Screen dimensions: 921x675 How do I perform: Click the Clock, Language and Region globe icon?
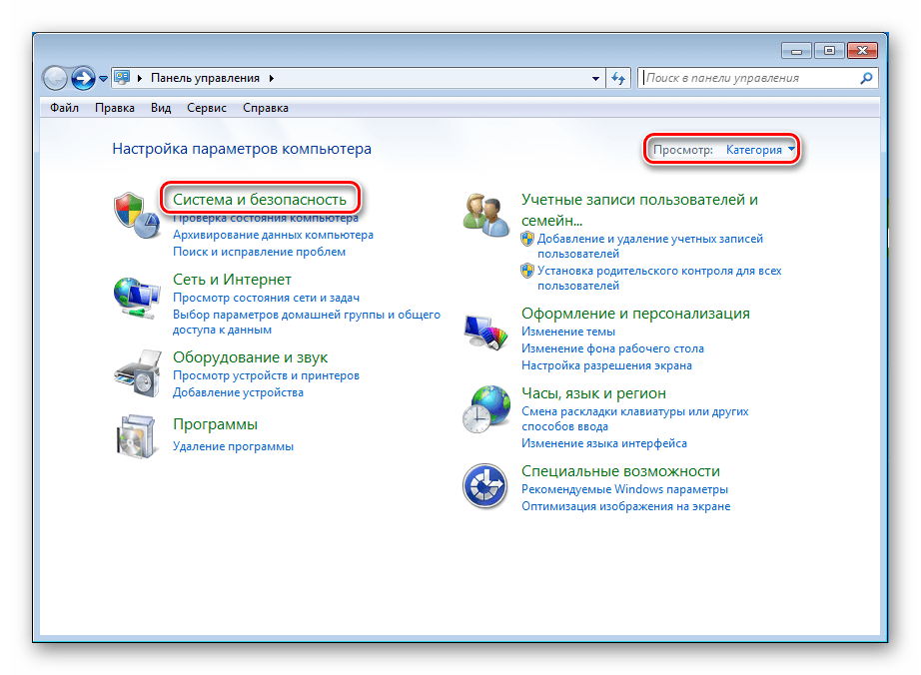pos(486,409)
